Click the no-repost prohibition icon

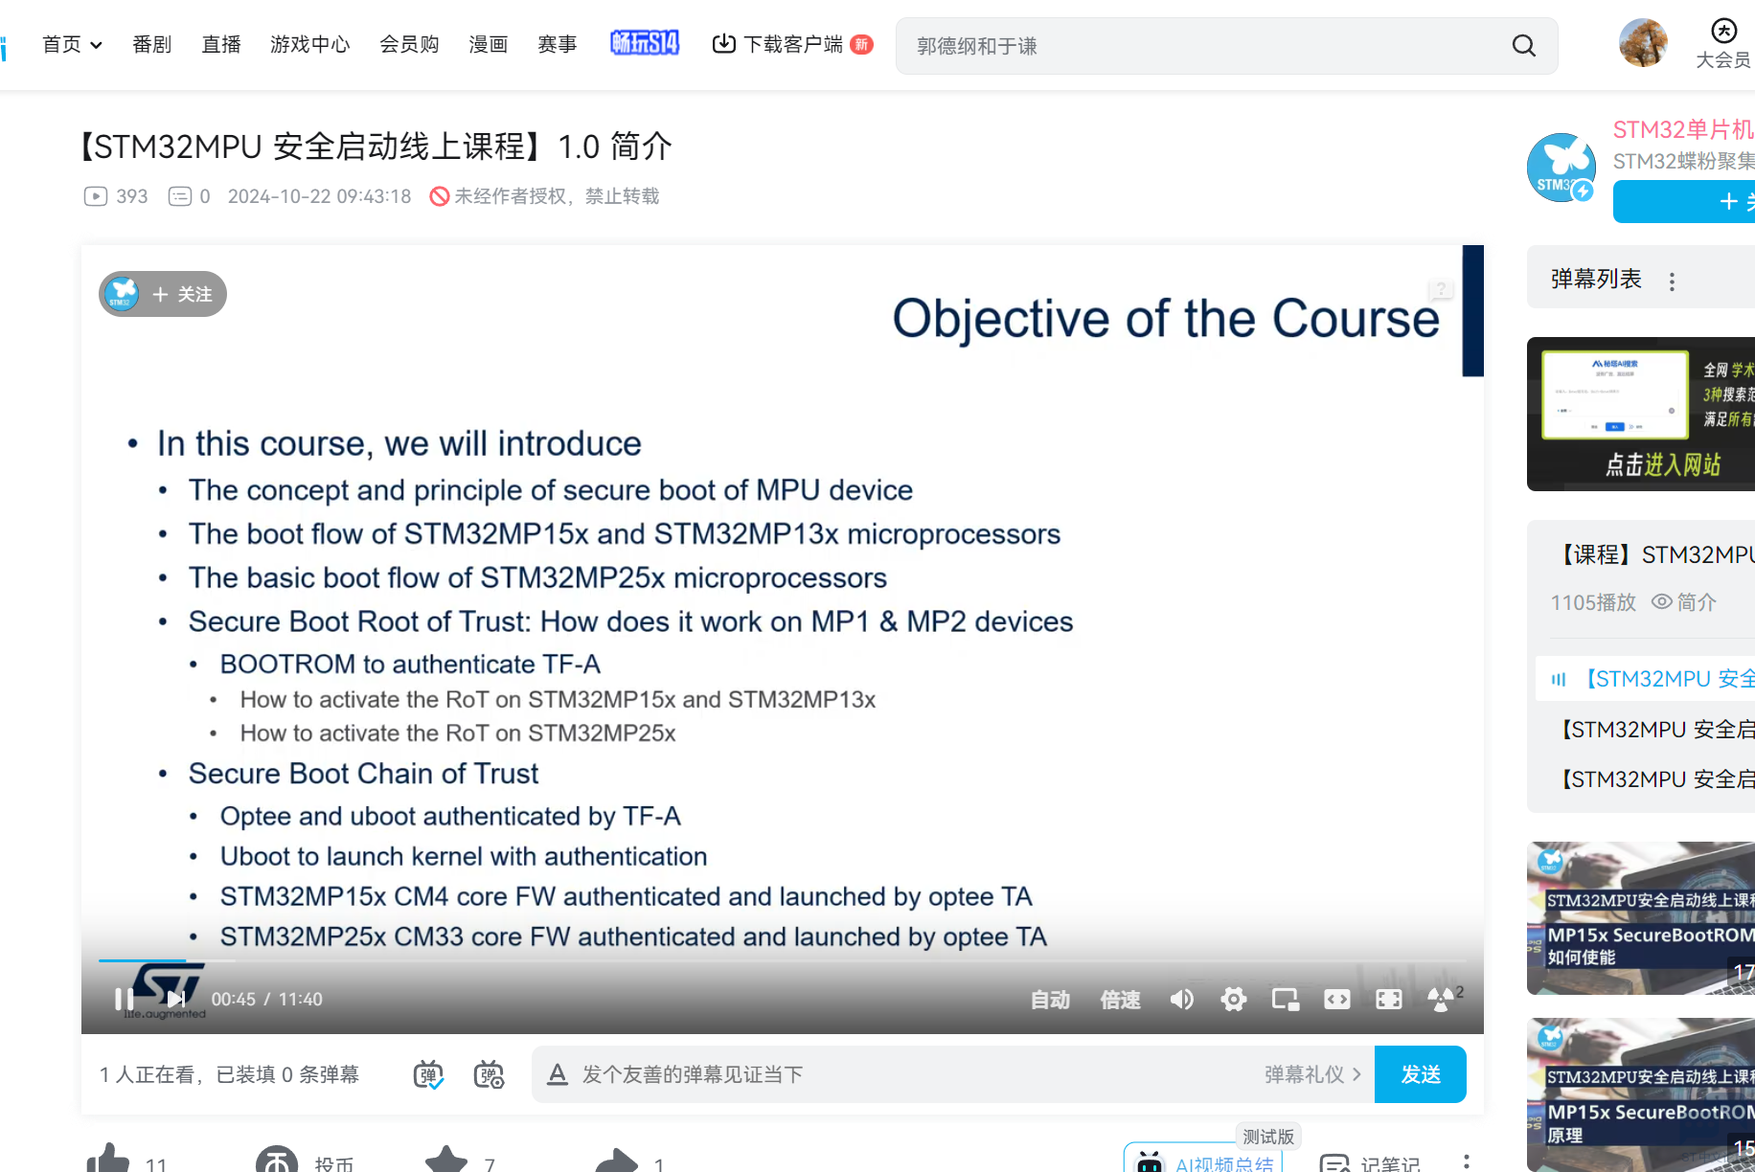[440, 196]
